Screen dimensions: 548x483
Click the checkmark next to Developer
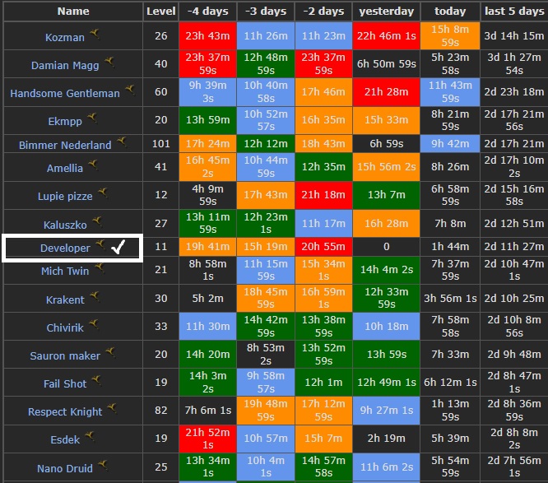click(x=118, y=248)
